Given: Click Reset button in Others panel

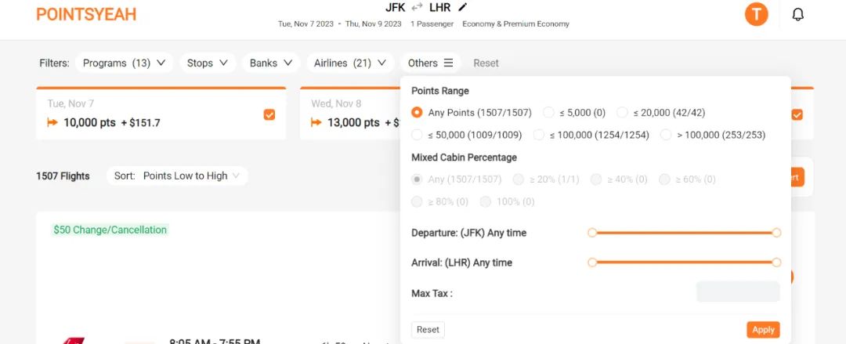Looking at the screenshot, I should tap(428, 329).
